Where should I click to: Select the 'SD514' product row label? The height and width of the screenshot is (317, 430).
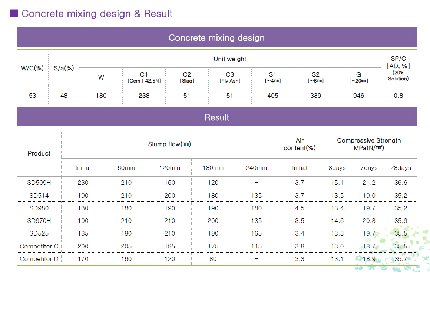pos(39,196)
